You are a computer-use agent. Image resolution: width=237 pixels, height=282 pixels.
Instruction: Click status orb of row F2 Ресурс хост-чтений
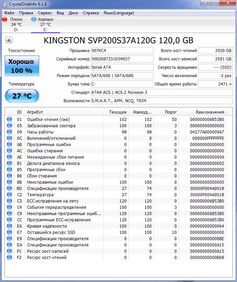9,257
